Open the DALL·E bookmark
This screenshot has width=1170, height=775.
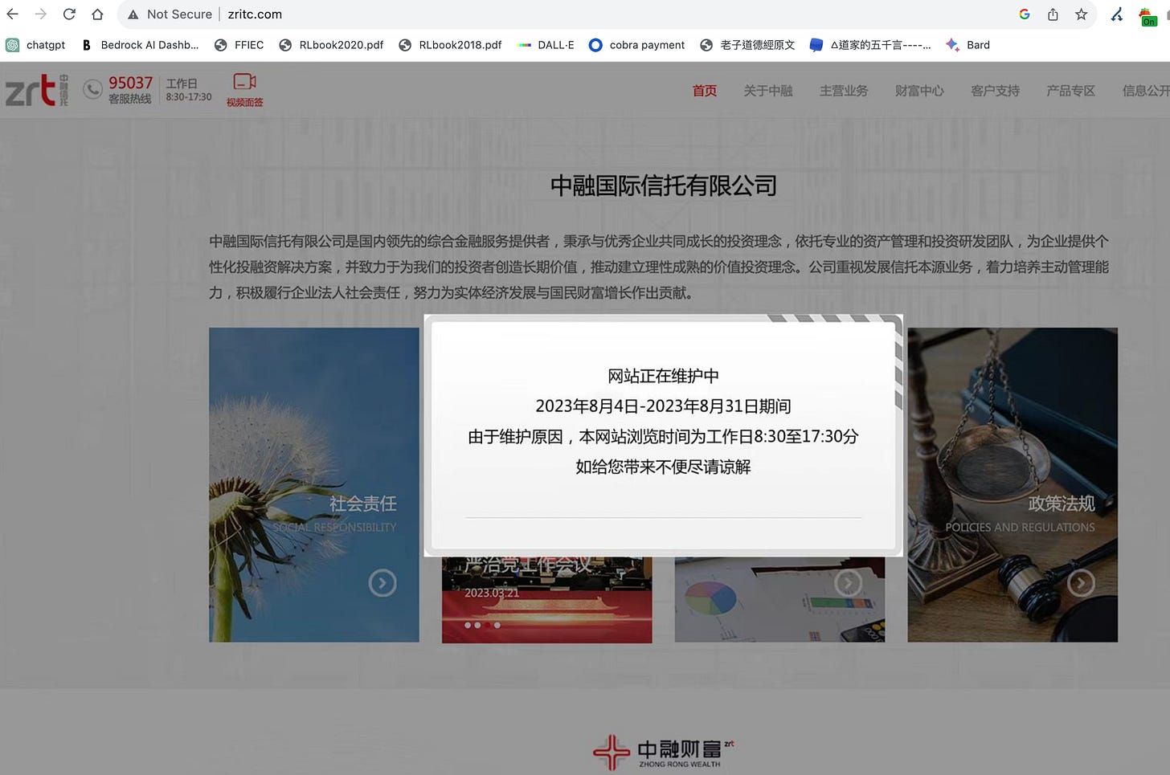546,45
